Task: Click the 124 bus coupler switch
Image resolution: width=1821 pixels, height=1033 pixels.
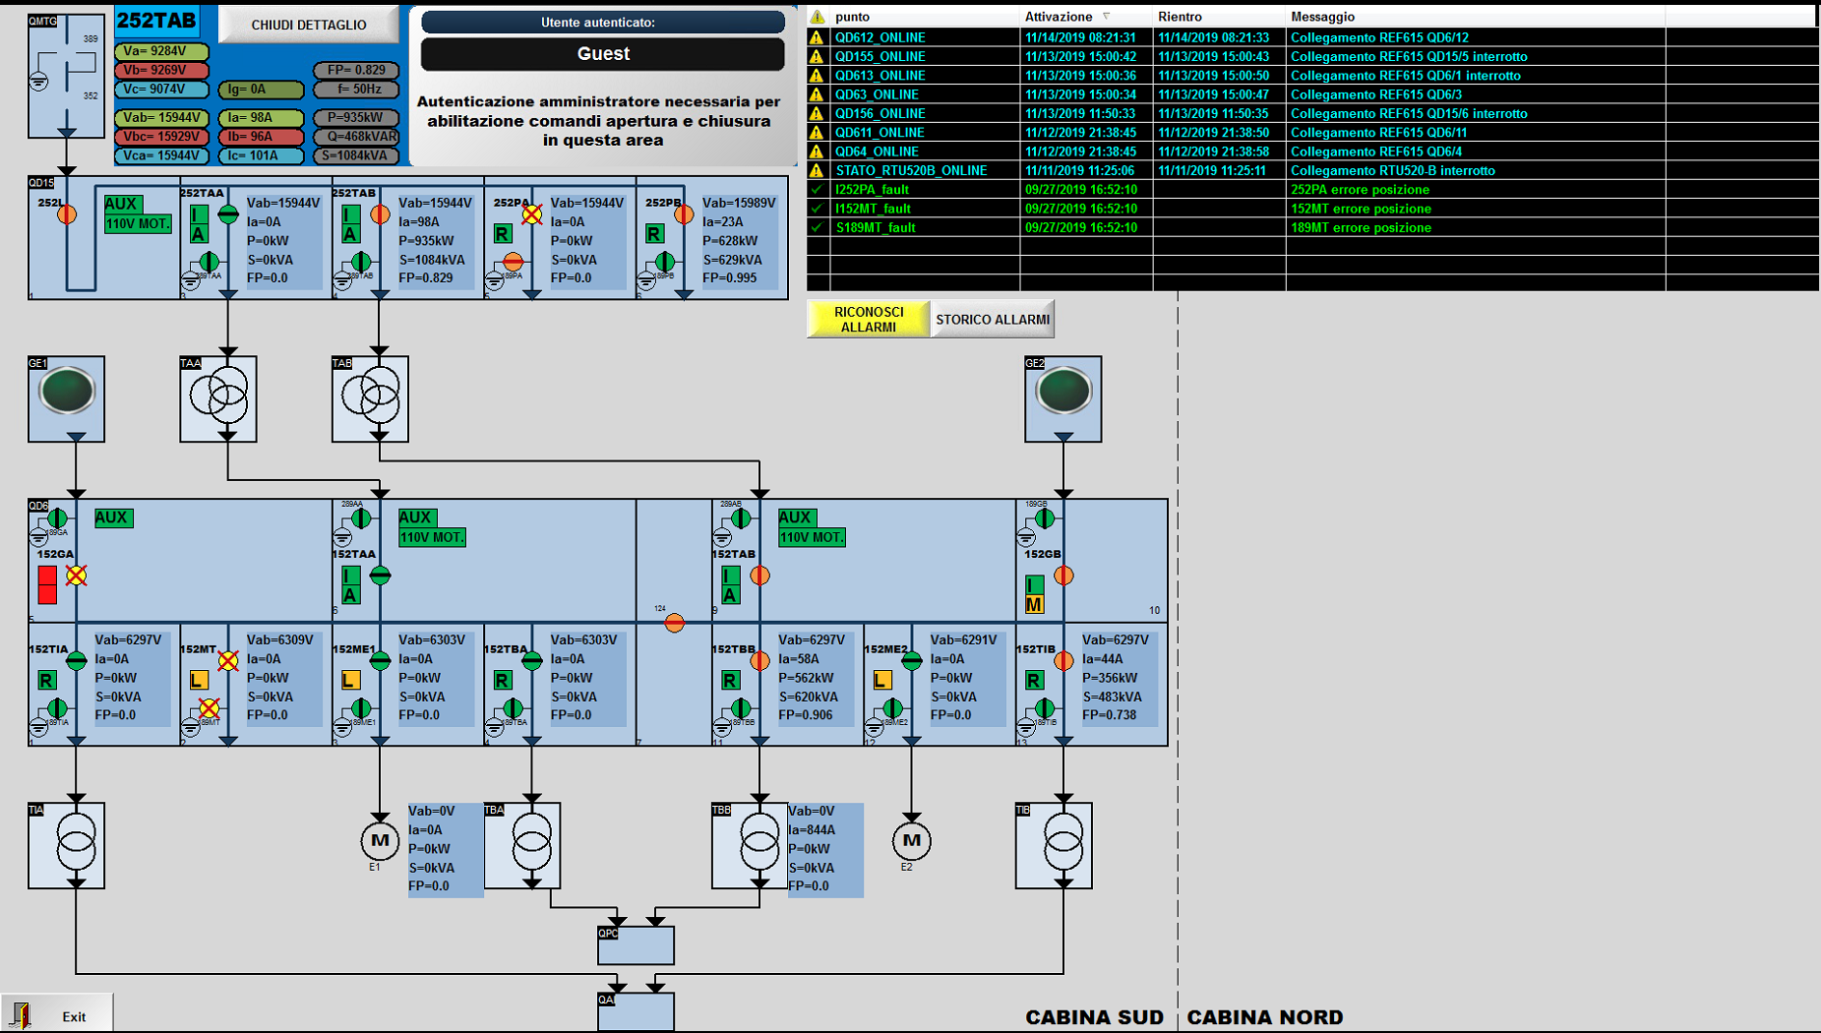Action: pyautogui.click(x=674, y=623)
